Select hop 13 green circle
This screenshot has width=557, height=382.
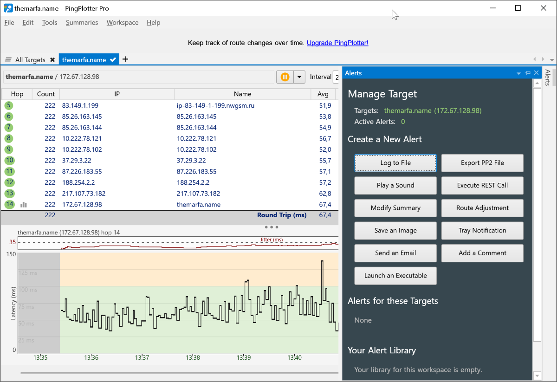click(x=9, y=194)
